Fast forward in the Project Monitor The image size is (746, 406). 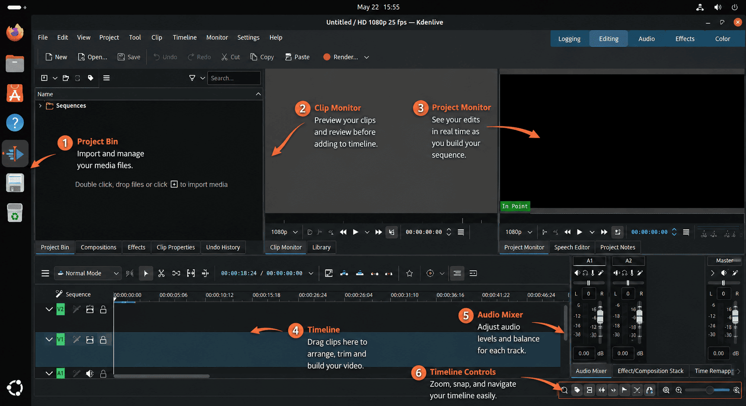pyautogui.click(x=604, y=232)
